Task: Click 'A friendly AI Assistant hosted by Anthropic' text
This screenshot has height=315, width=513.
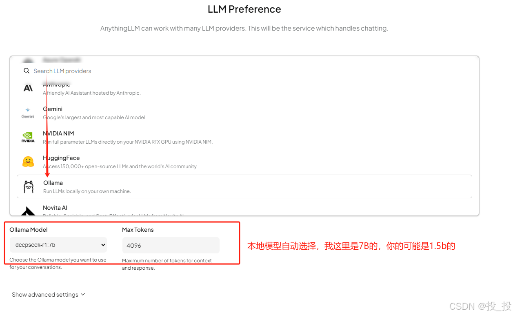Action: click(92, 93)
